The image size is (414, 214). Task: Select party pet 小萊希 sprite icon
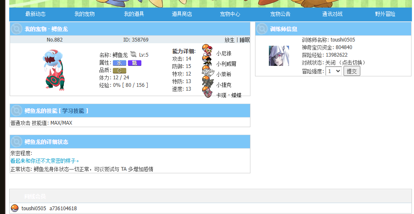(208, 71)
